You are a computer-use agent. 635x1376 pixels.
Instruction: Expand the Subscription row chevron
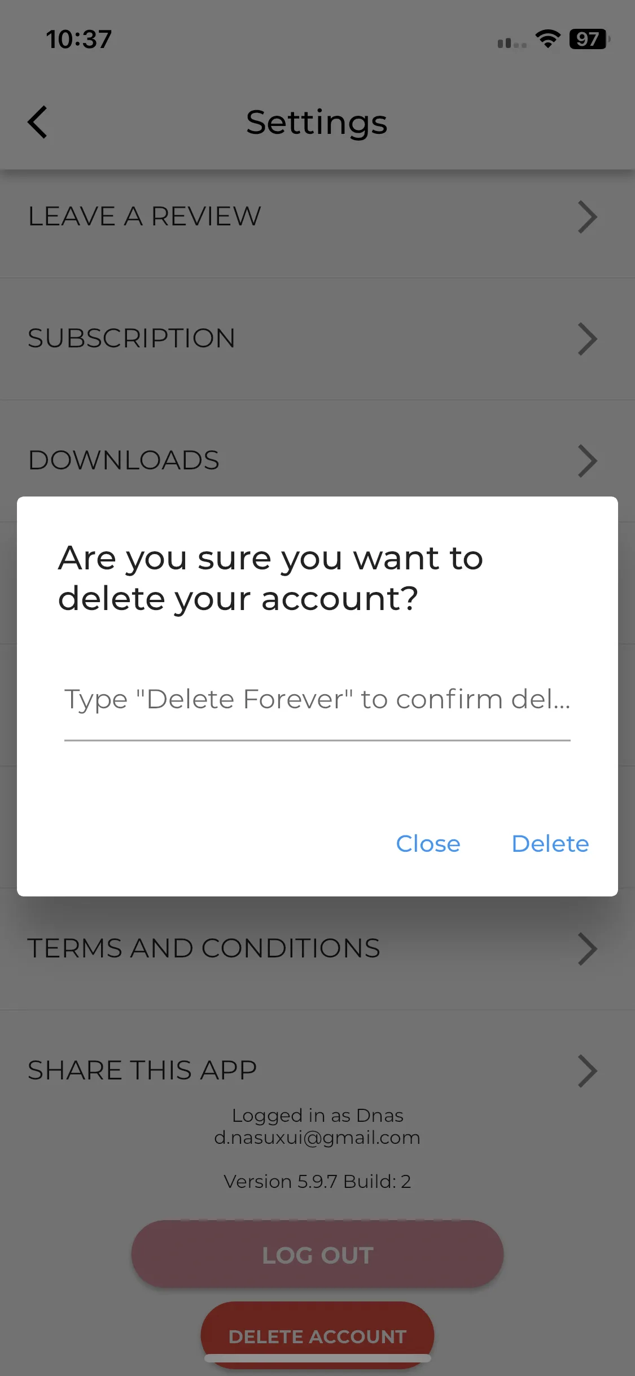coord(587,339)
